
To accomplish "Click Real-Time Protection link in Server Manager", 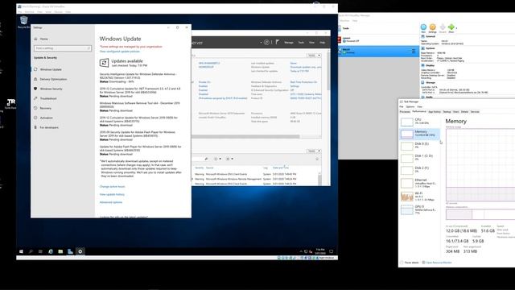I will click(x=303, y=82).
